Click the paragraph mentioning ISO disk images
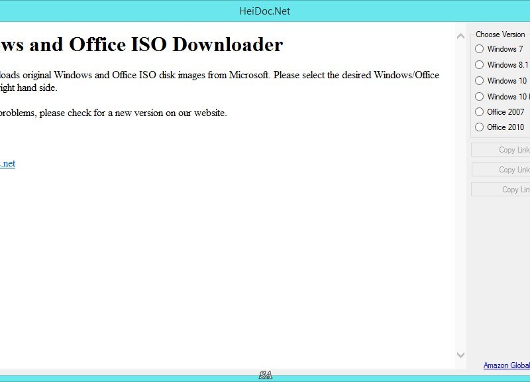530x382 pixels. pyautogui.click(x=220, y=81)
